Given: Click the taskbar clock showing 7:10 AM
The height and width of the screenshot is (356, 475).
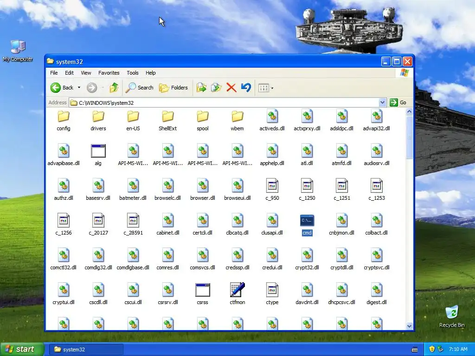Looking at the screenshot, I should [x=458, y=349].
